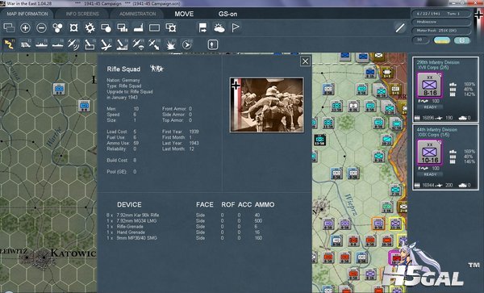
Task: Click the yellow-blue gradient pill indicator
Action: pos(441,40)
